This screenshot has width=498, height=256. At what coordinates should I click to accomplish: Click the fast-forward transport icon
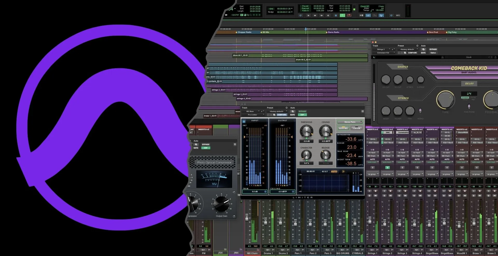click(x=322, y=16)
